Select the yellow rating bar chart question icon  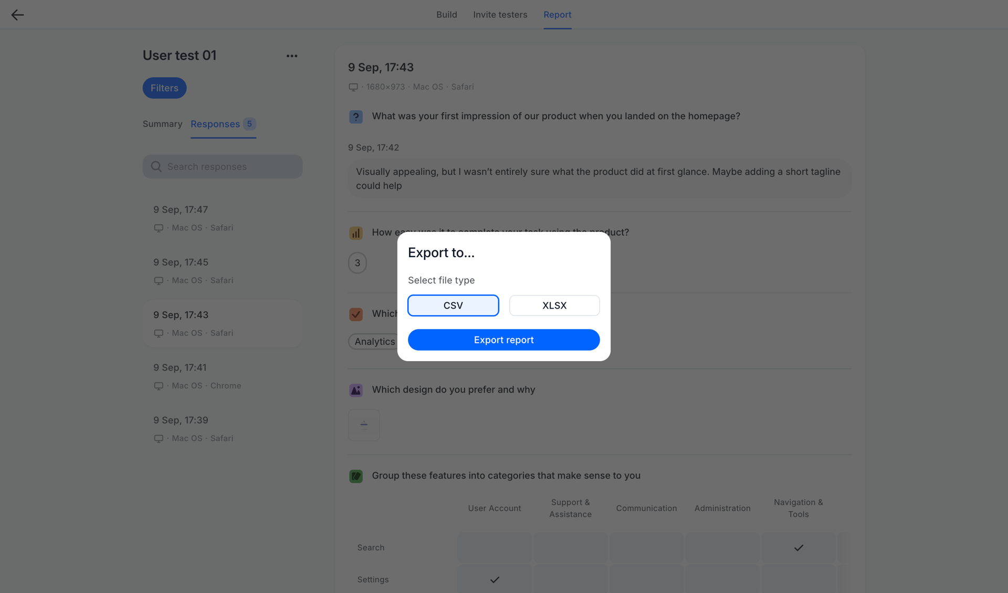point(356,232)
